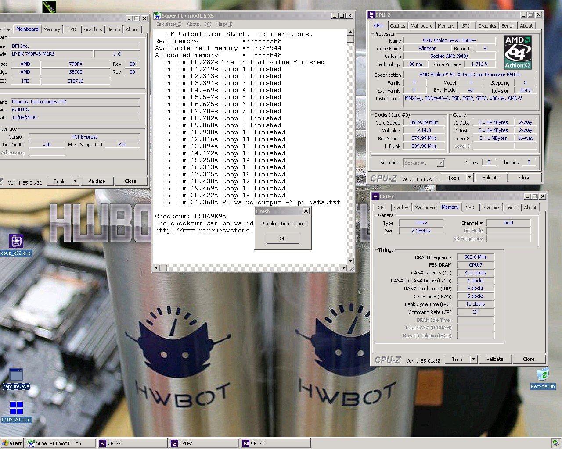
Task: Open Caches tab in CPU-Z CPU window
Action: (398, 26)
